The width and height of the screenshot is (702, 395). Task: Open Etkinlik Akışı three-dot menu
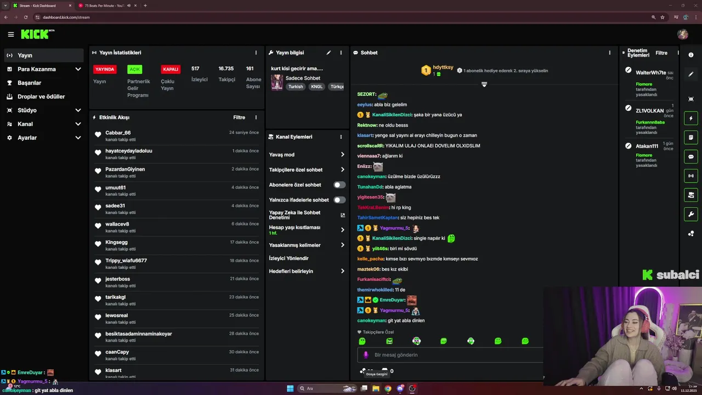pos(256,117)
